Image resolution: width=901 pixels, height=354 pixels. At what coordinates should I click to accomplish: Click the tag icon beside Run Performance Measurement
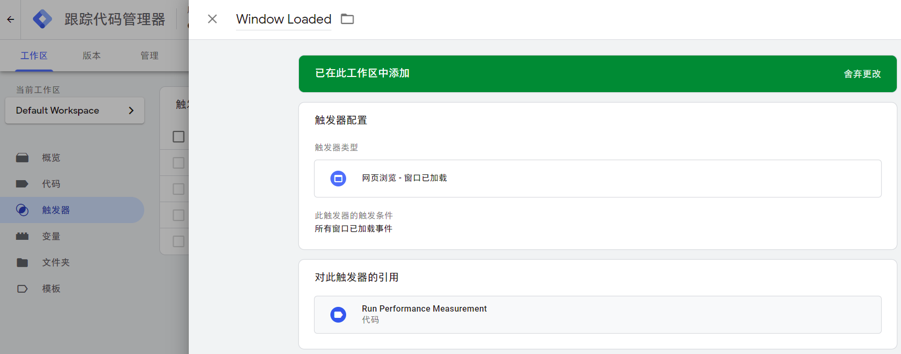click(338, 315)
